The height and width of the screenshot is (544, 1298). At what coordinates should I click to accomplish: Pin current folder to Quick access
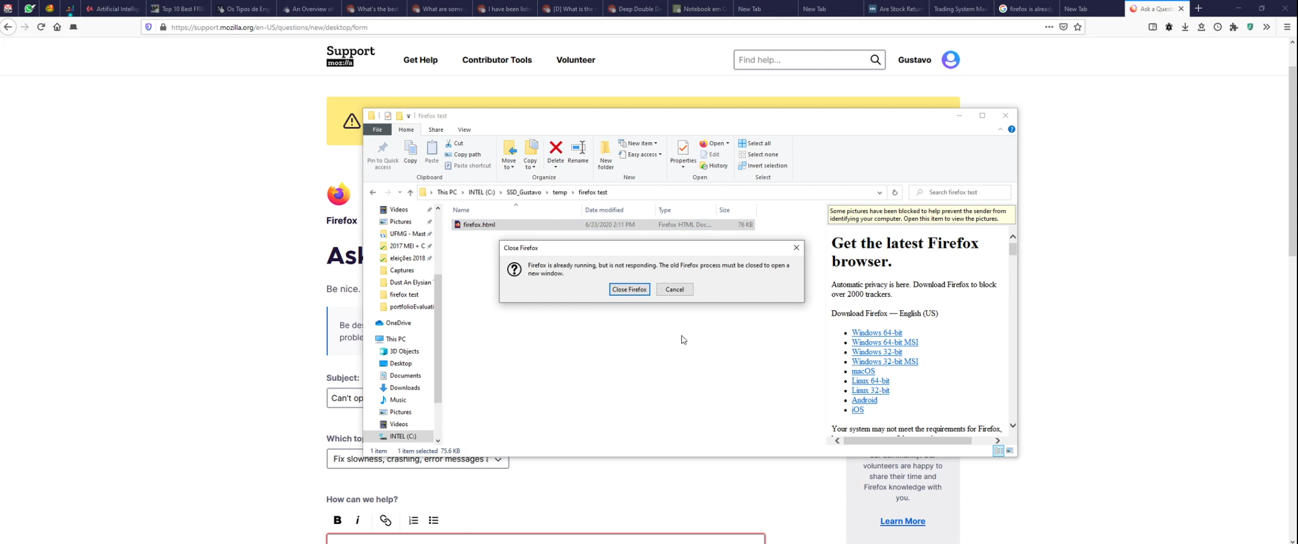pos(382,154)
